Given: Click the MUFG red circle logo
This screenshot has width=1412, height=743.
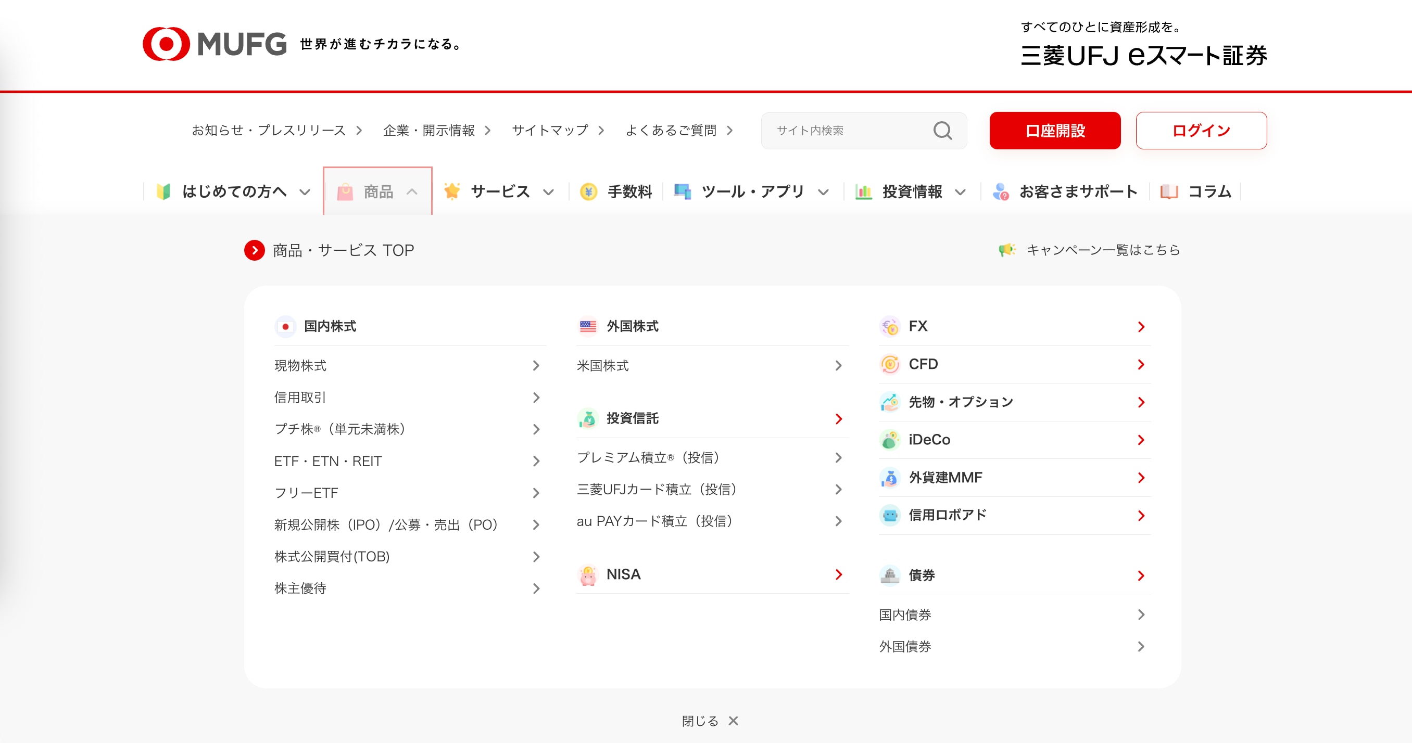Looking at the screenshot, I should coord(166,44).
